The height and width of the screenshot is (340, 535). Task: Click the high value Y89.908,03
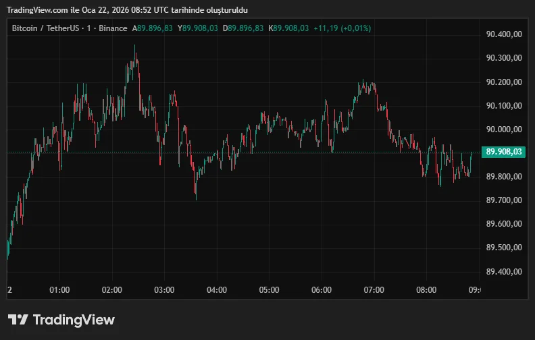coord(199,28)
